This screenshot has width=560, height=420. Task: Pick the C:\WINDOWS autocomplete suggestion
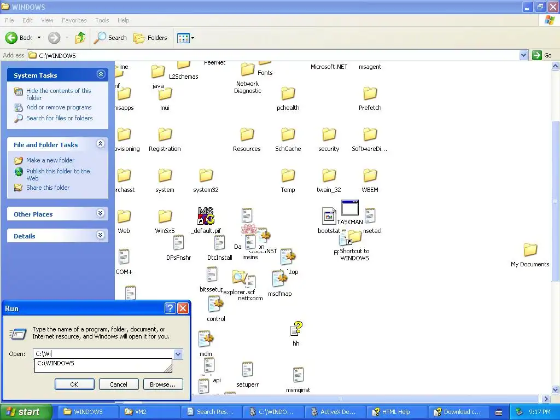pyautogui.click(x=103, y=363)
